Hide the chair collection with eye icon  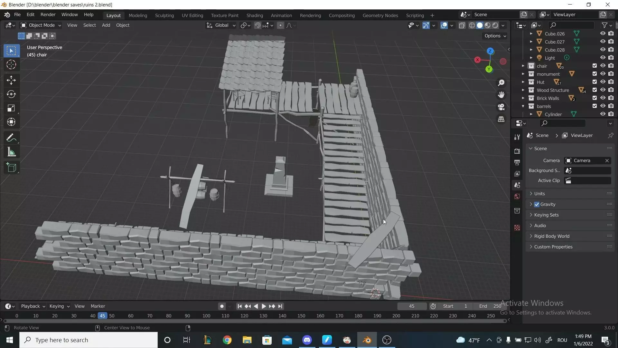603,66
